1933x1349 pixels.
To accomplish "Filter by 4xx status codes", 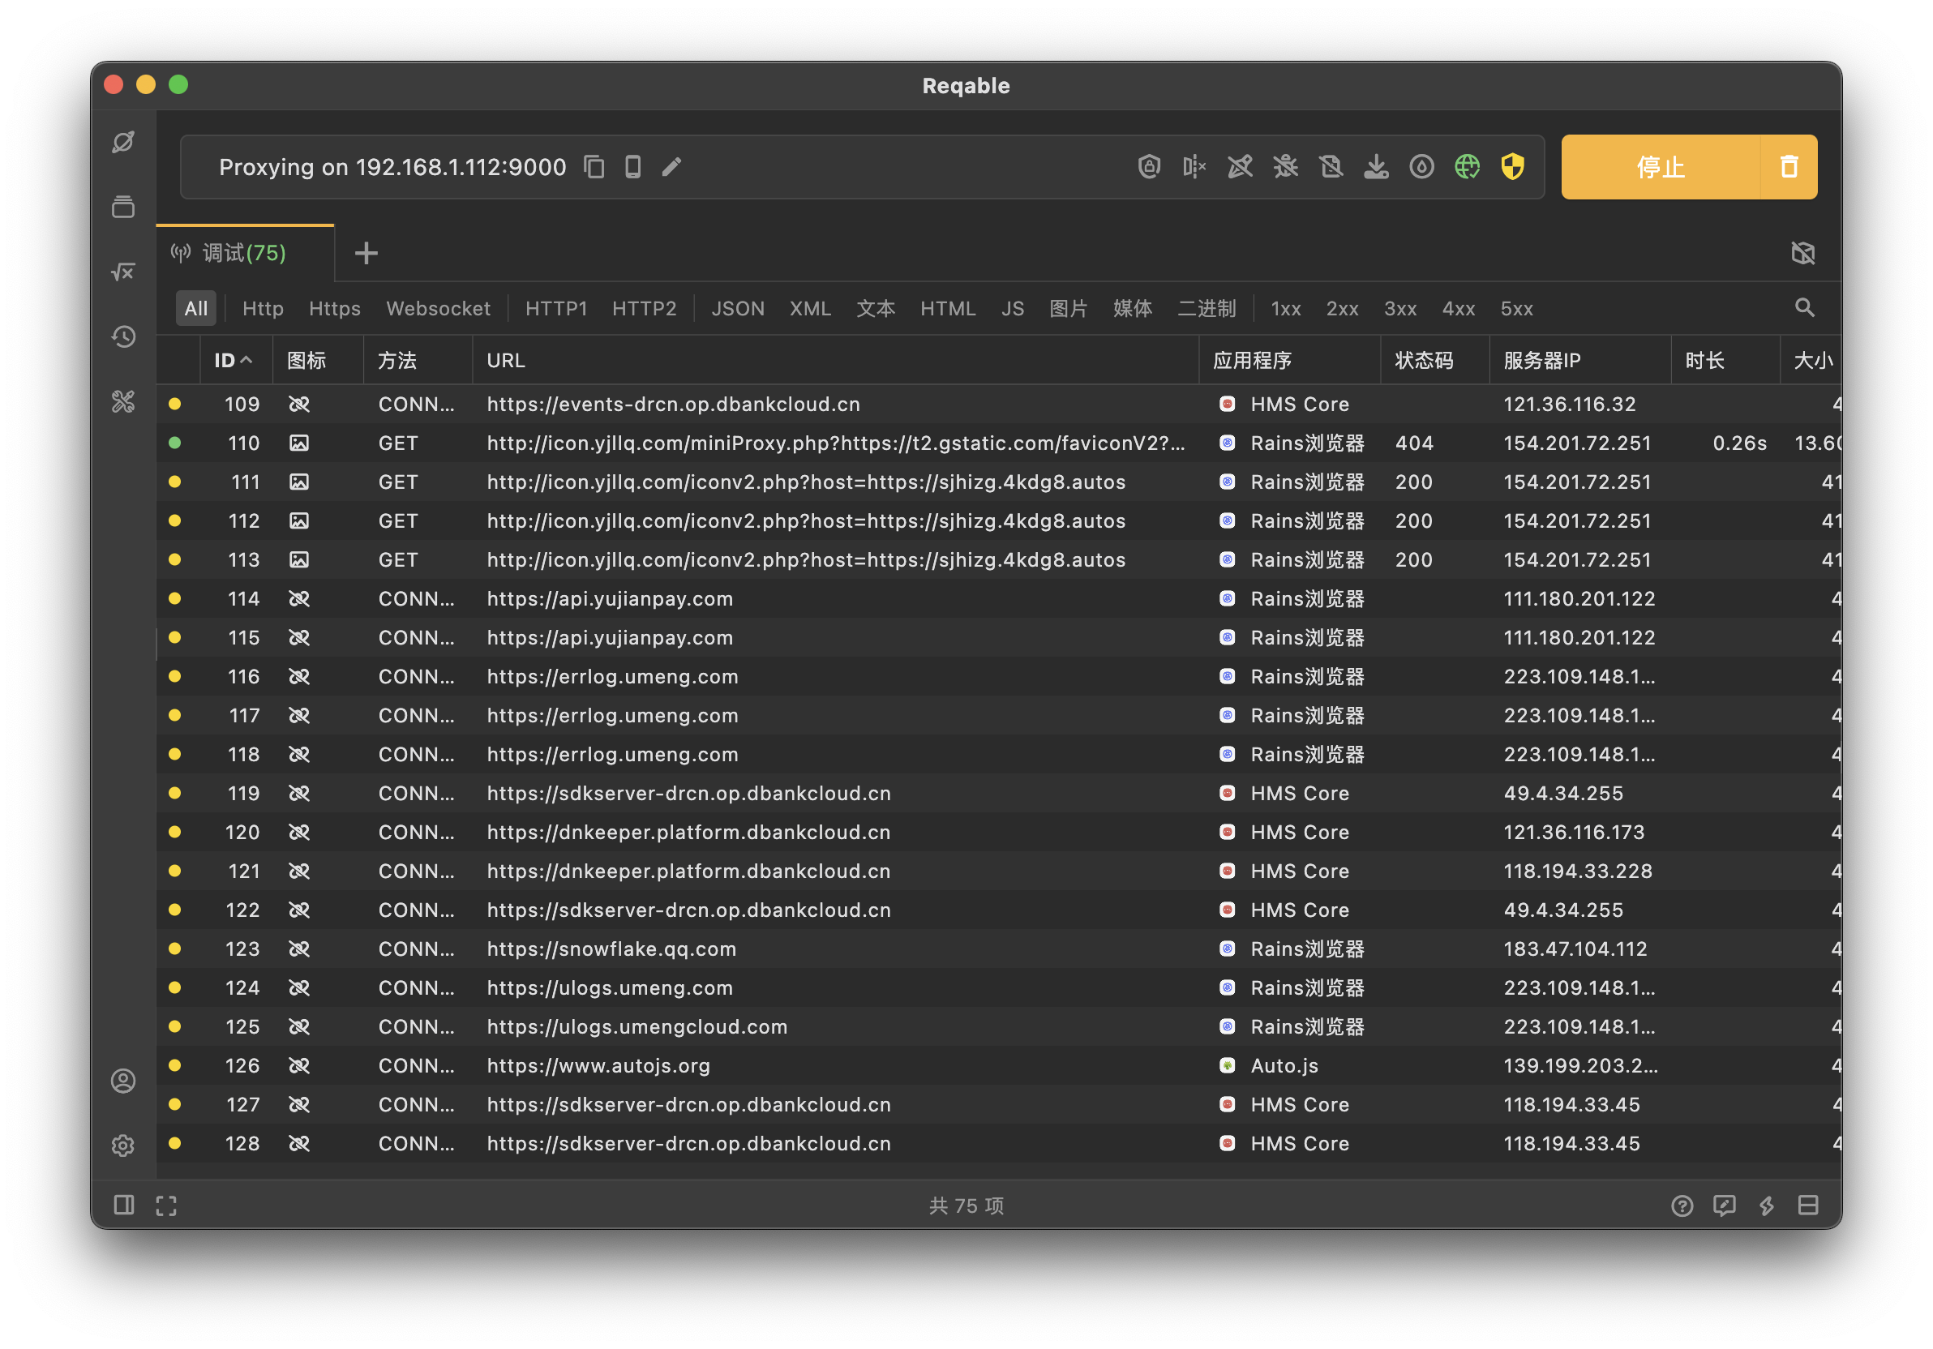I will point(1458,309).
